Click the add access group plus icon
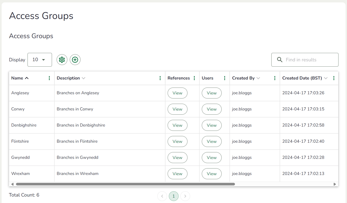347x203 pixels. [75, 60]
